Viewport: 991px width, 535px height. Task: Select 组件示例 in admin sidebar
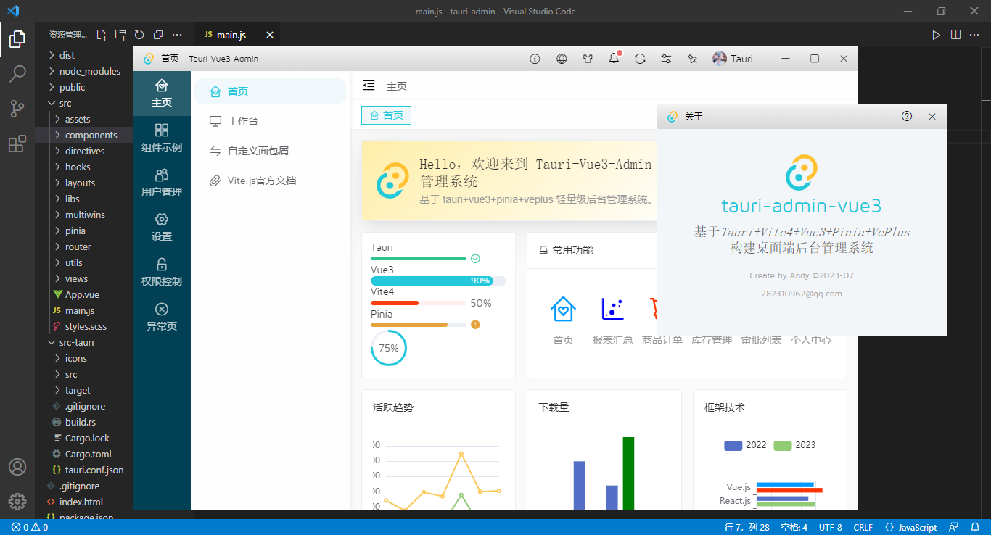[162, 138]
